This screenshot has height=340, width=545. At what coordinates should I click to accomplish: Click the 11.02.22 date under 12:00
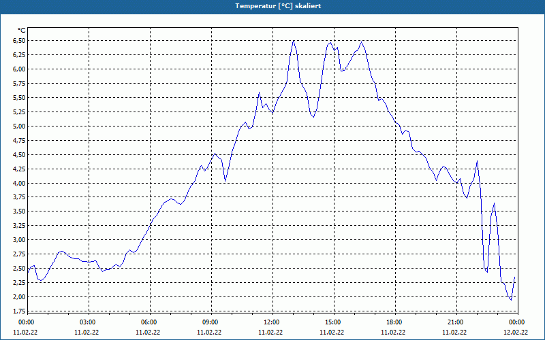click(x=270, y=333)
